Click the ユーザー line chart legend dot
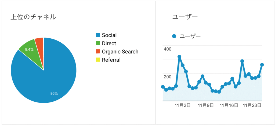 (x=174, y=36)
